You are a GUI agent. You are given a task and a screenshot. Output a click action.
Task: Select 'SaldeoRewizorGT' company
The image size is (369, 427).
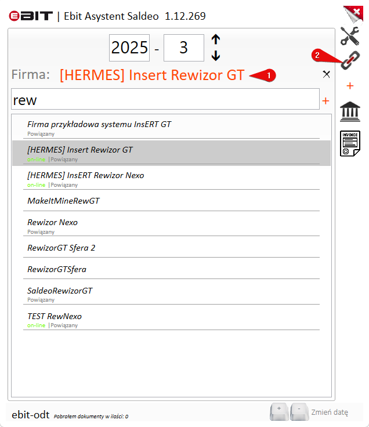(x=171, y=294)
